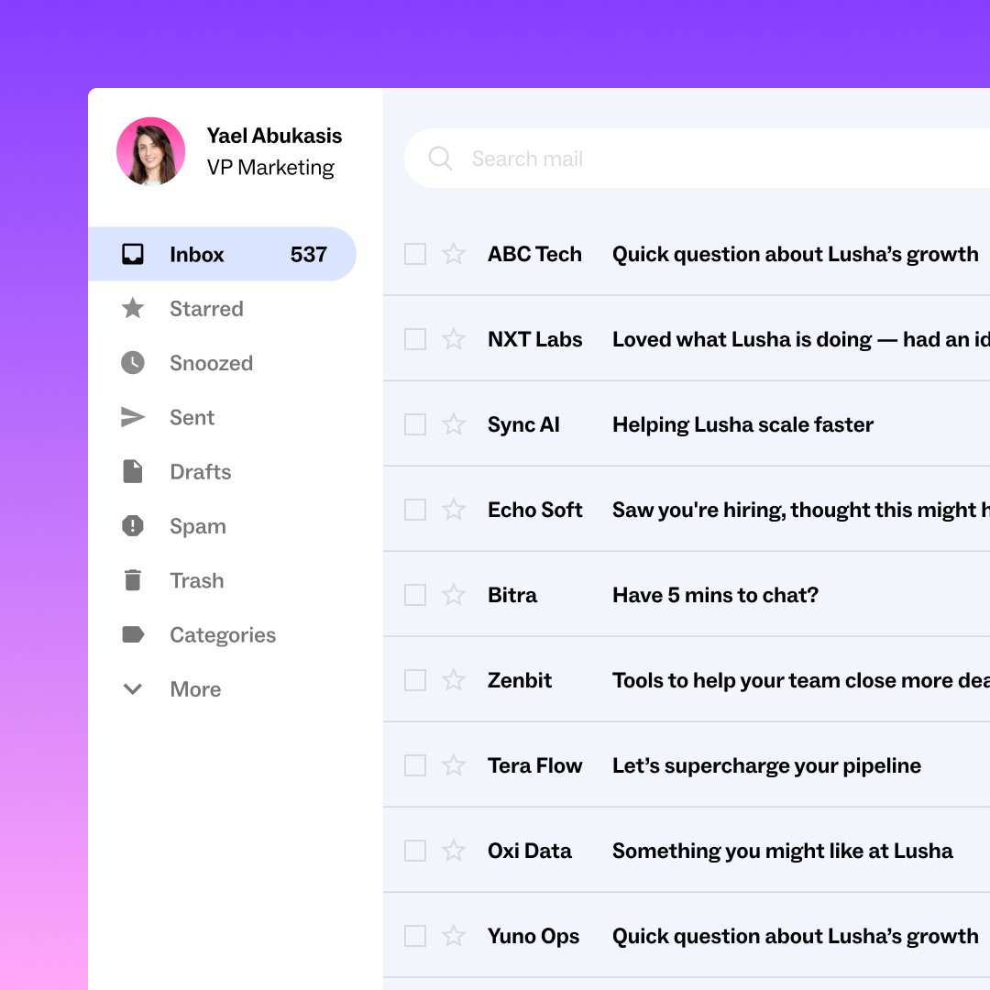Click the VP Marketing title text
Screen dimensions: 990x990
(x=270, y=168)
